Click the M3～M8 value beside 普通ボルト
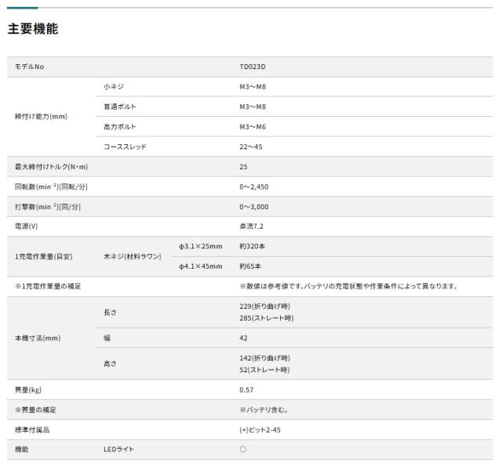The width and height of the screenshot is (502, 471). point(253,107)
